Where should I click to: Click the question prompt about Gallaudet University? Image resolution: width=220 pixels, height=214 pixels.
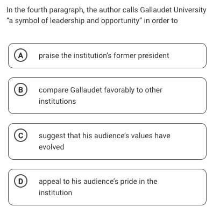pyautogui.click(x=107, y=15)
